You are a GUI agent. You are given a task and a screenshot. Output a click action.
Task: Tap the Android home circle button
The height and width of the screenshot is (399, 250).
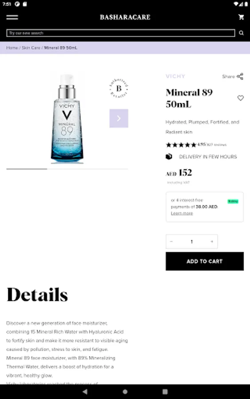pos(125,391)
